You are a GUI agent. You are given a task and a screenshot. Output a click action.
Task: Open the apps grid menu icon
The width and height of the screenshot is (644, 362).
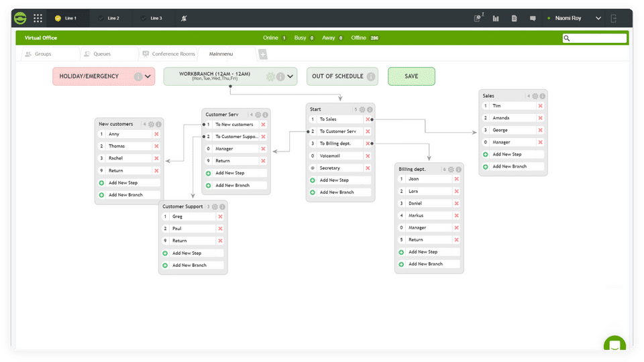point(38,18)
